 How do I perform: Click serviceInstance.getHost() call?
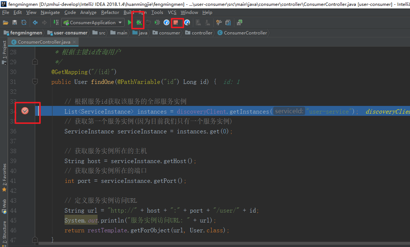point(152,161)
